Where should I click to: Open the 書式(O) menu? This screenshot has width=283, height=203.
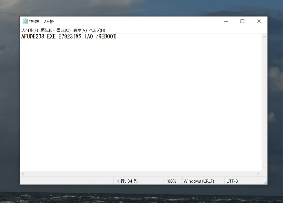63,30
